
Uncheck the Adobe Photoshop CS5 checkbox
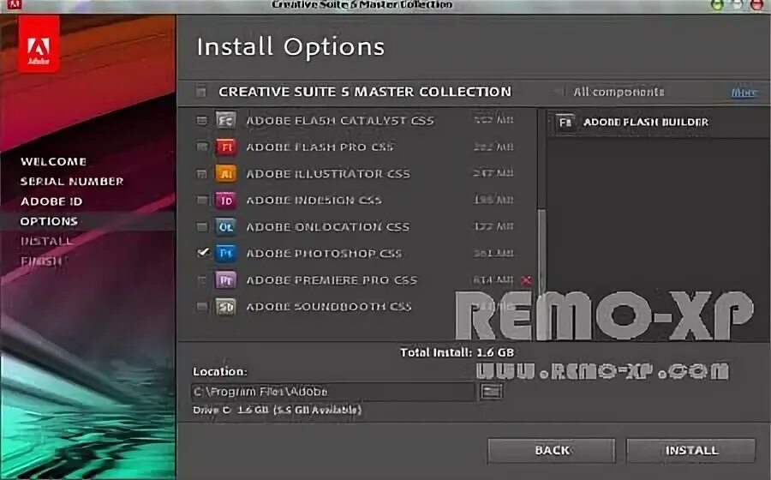202,252
